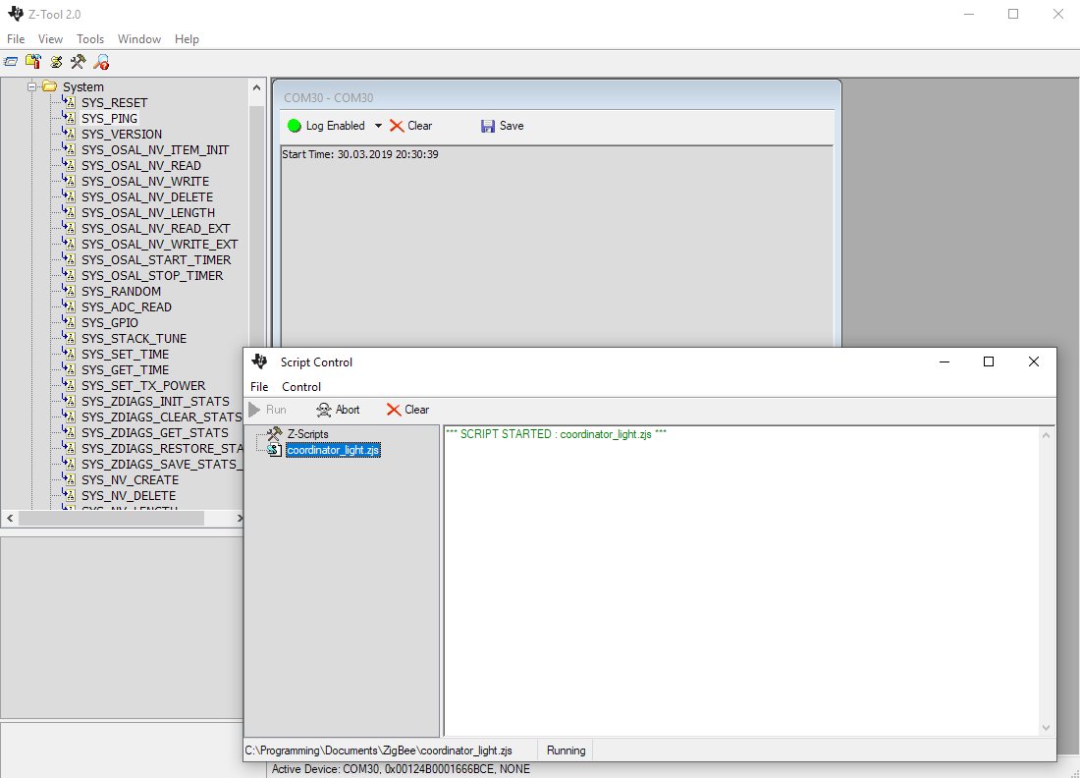The image size is (1080, 778).
Task: Select SYS_GET_TIME command
Action: 125,370
